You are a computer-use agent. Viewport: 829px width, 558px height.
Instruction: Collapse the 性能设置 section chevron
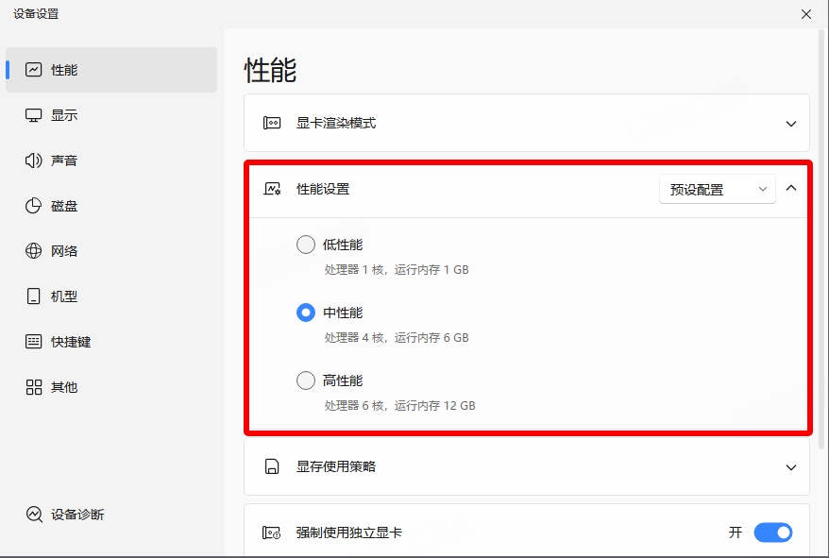point(791,188)
